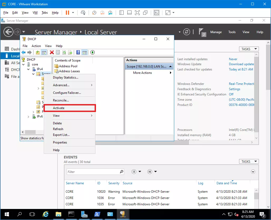The height and width of the screenshot is (220, 271).
Task: Launch PowerShell from the taskbar
Action: [x=97, y=214]
